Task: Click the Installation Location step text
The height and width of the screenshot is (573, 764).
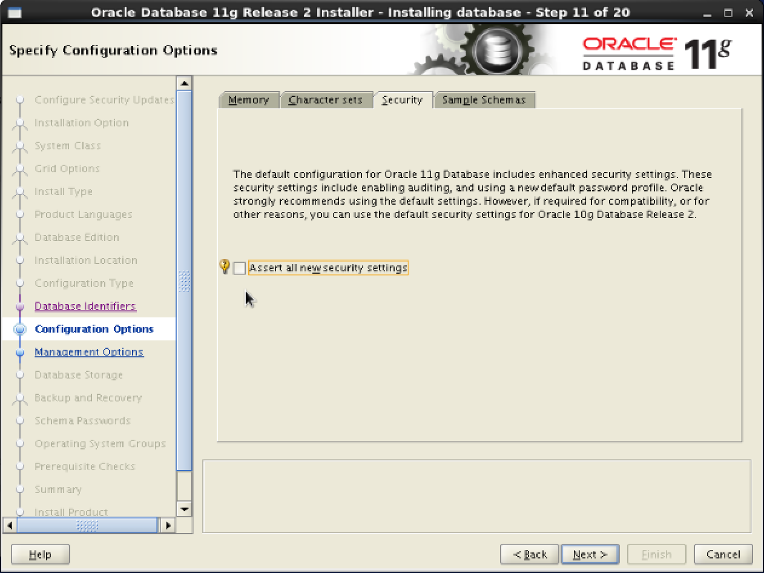Action: (86, 260)
